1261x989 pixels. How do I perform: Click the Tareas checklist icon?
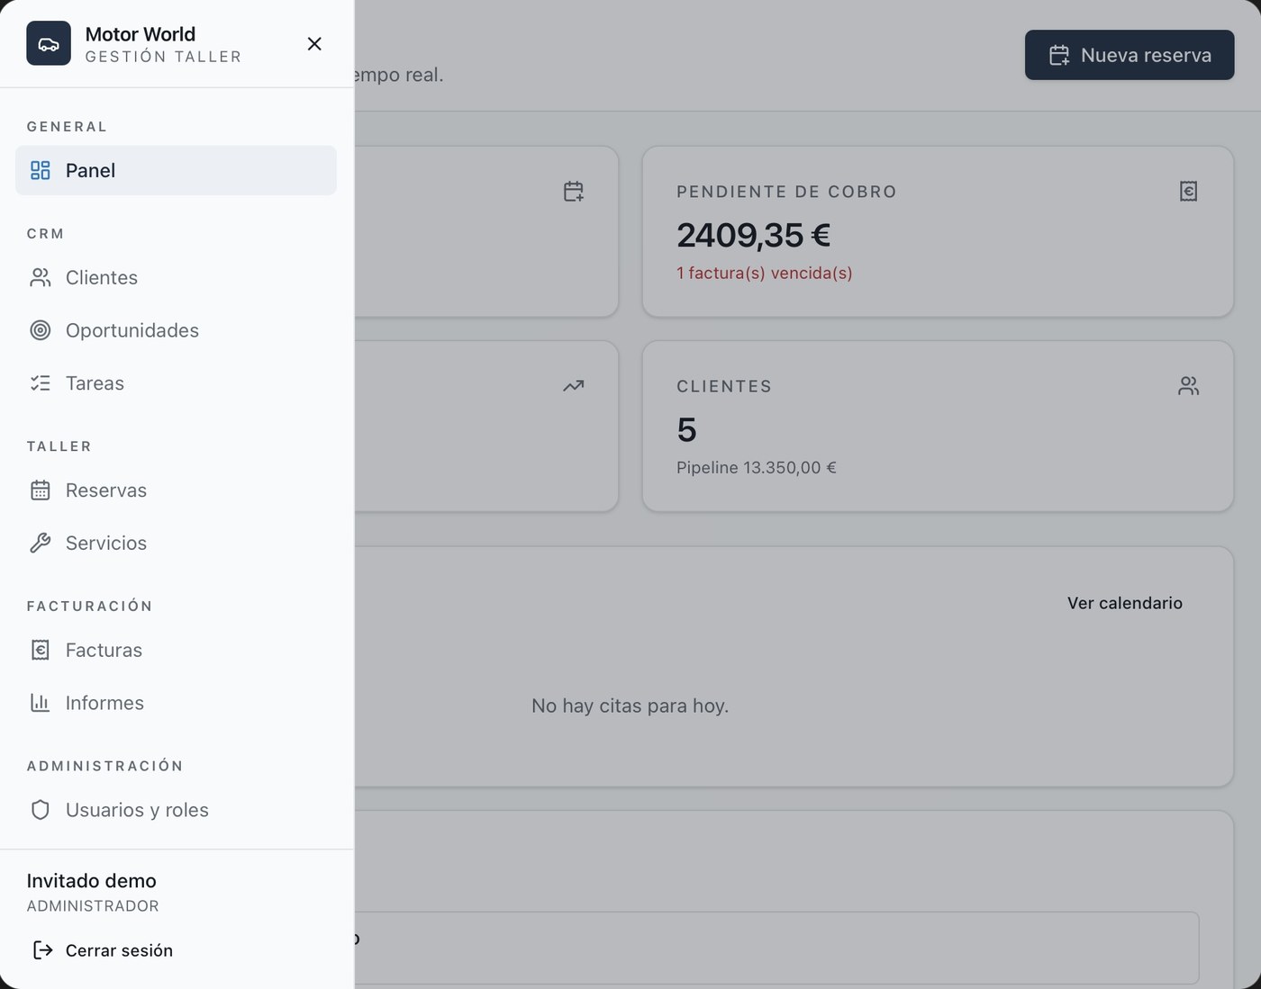[x=41, y=383]
